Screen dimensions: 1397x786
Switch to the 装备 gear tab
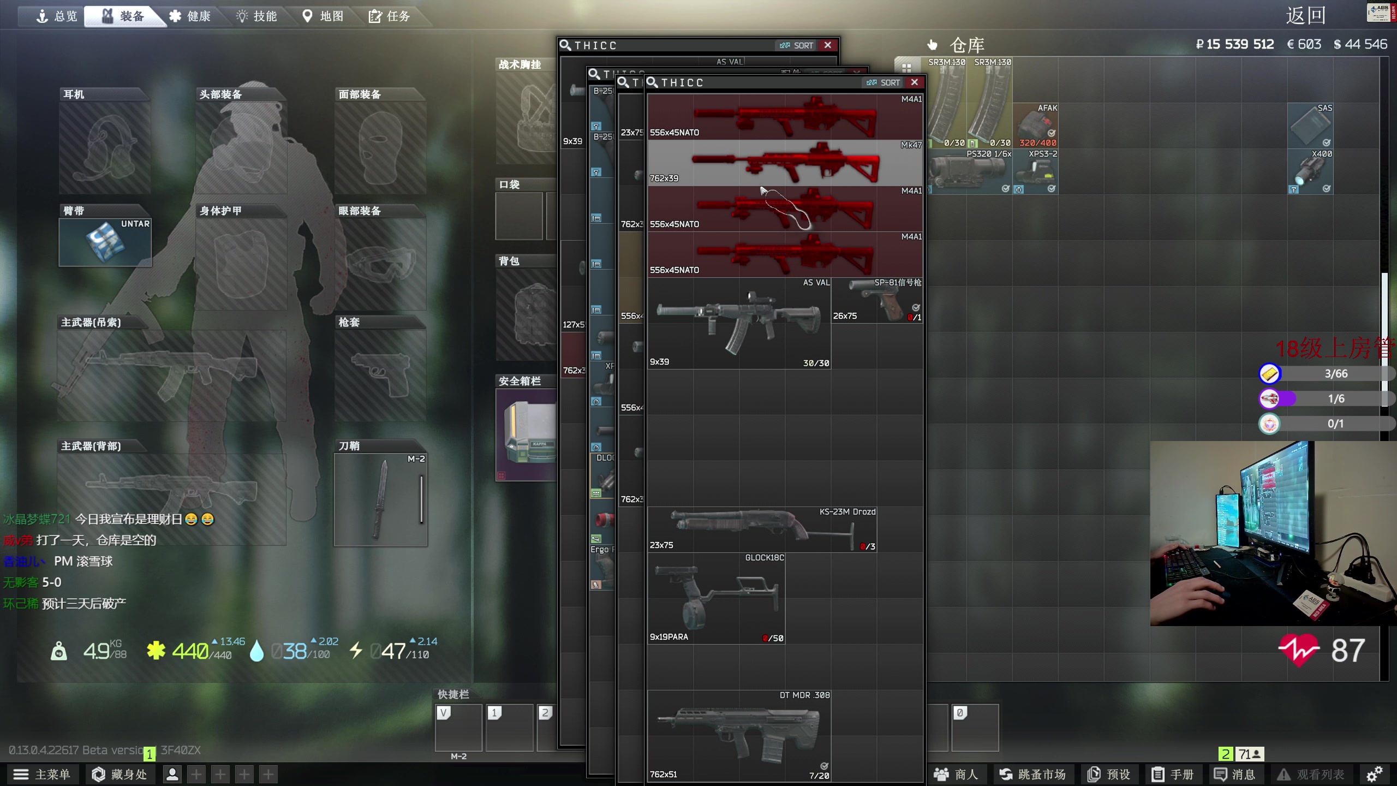point(124,16)
